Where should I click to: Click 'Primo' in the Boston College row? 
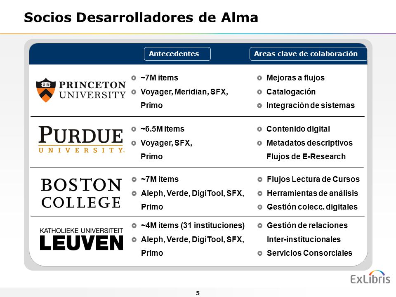(152, 207)
